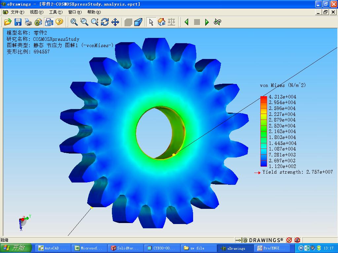Play next view (right green arrow)
The width and height of the screenshot is (338, 253).
click(207, 22)
